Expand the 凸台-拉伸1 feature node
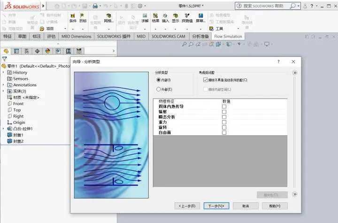Image resolution: width=338 pixels, height=223 pixels. 3,129
